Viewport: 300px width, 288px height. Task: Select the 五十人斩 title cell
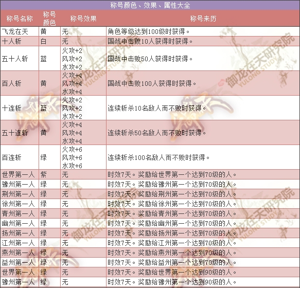pyautogui.click(x=20, y=59)
